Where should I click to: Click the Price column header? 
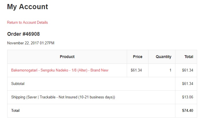pyautogui.click(x=138, y=57)
